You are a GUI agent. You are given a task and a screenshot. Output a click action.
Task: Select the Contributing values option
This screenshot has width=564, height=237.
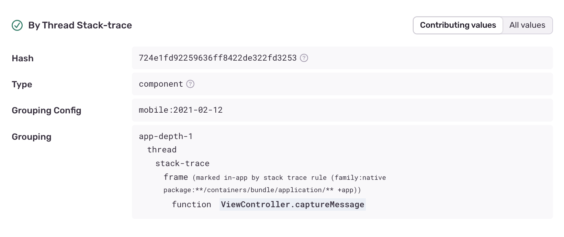coord(458,25)
